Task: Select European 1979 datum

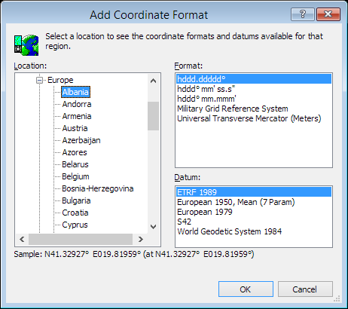Action: [x=254, y=212]
